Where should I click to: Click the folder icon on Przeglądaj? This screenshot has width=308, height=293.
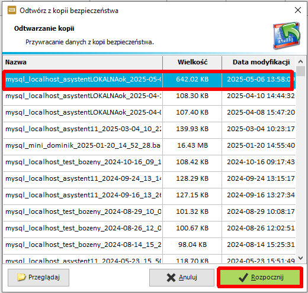tap(21, 277)
